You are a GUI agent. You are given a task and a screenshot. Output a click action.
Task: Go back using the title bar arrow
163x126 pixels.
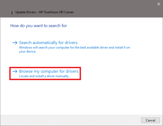(x=4, y=12)
